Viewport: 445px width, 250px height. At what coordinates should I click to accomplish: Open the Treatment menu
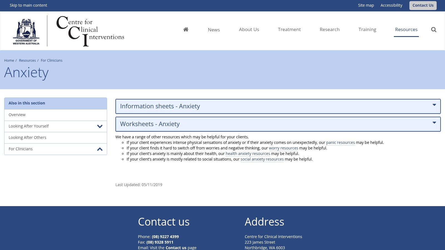[289, 29]
